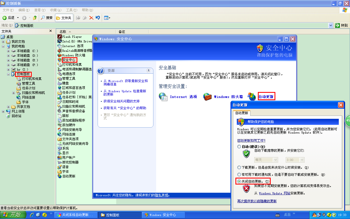
Task: Open the 工具(T) menu
Action: (71, 10)
